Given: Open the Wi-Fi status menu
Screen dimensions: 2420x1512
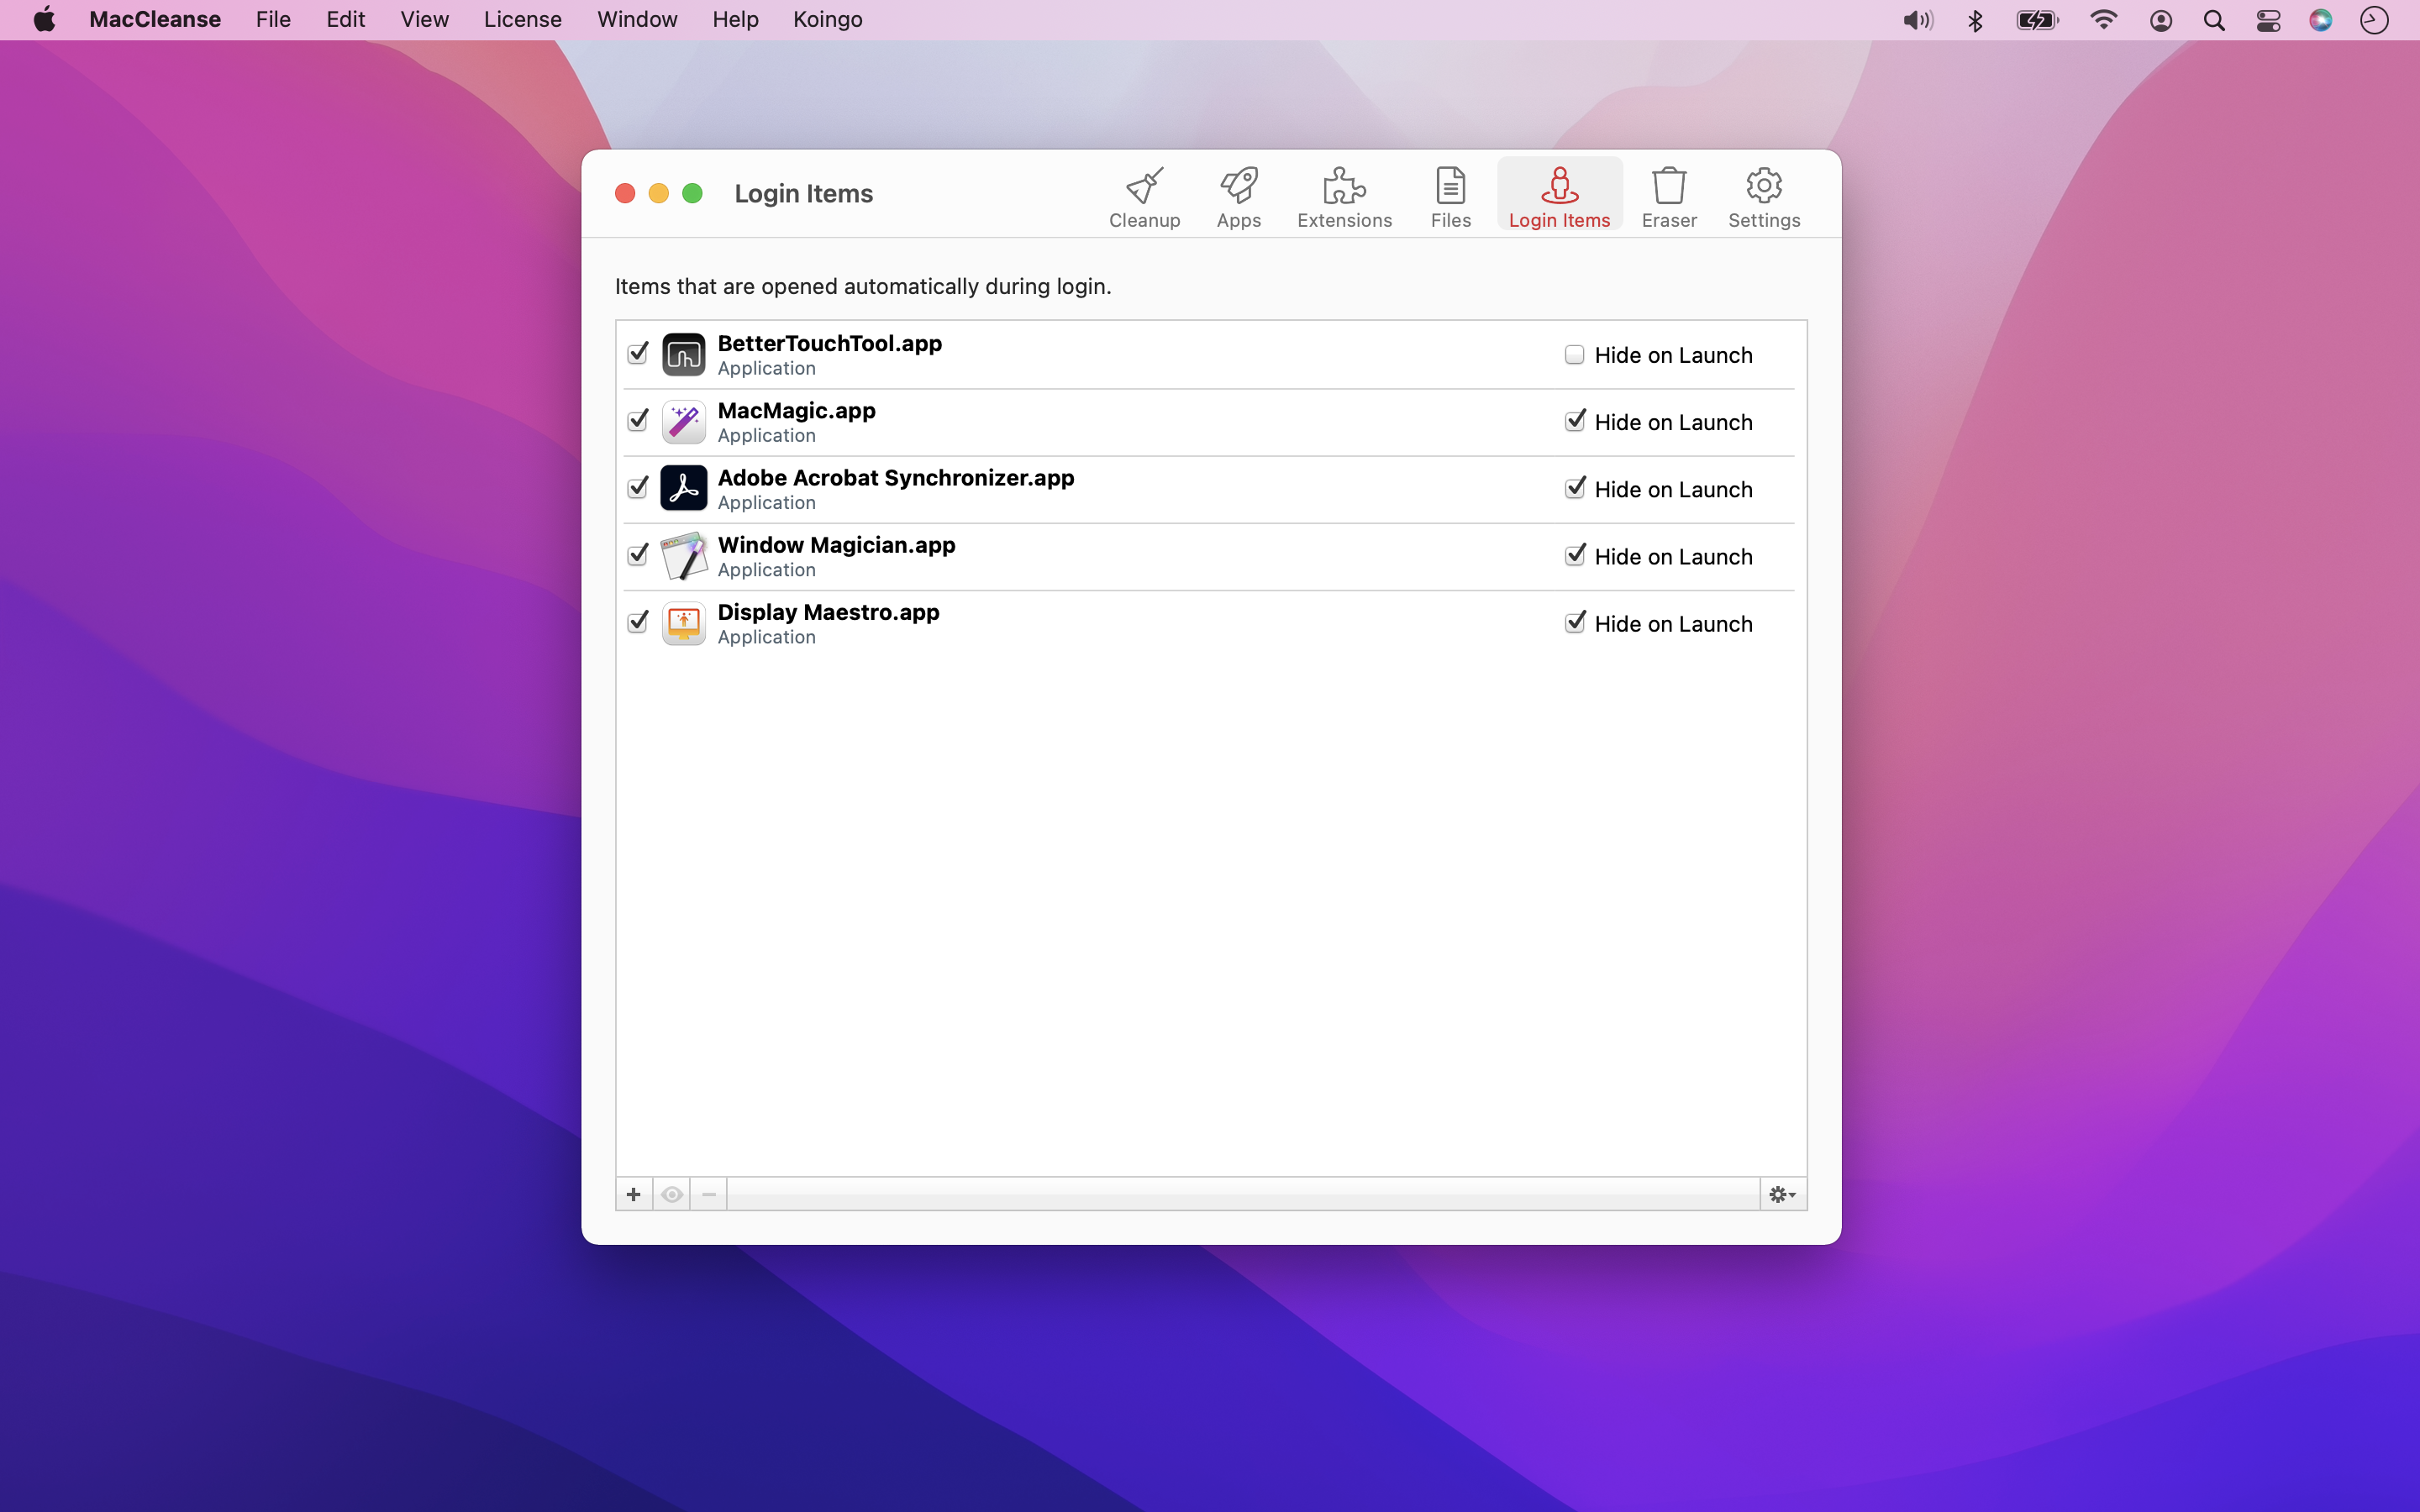Looking at the screenshot, I should tap(2103, 20).
